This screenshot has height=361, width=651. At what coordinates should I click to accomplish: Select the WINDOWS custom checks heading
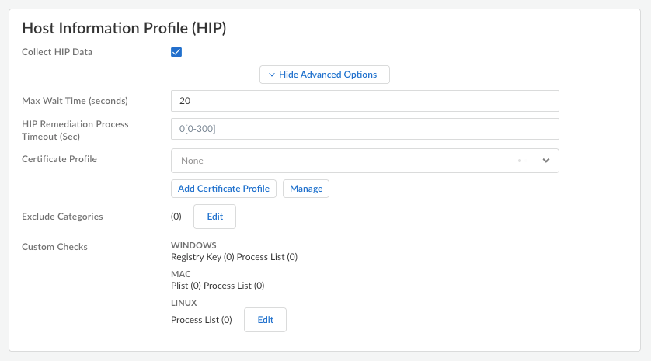193,245
